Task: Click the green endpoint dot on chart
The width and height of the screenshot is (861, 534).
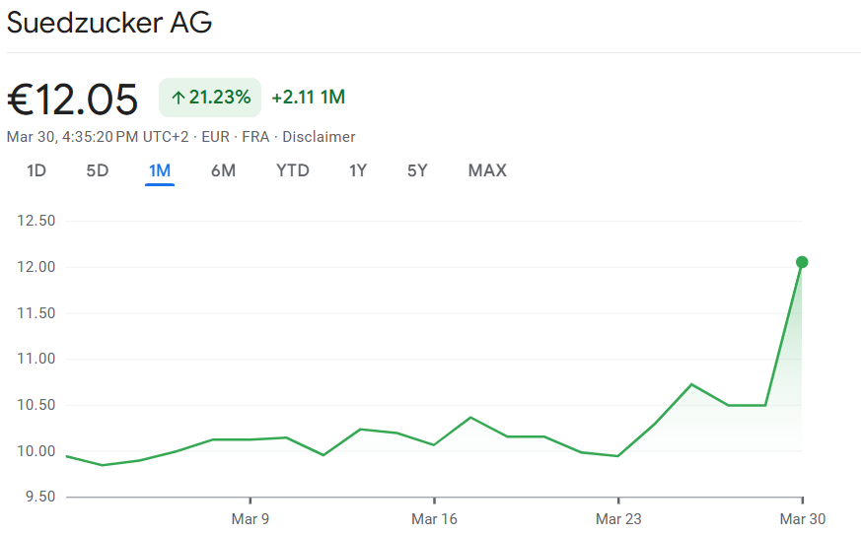Action: [x=802, y=262]
